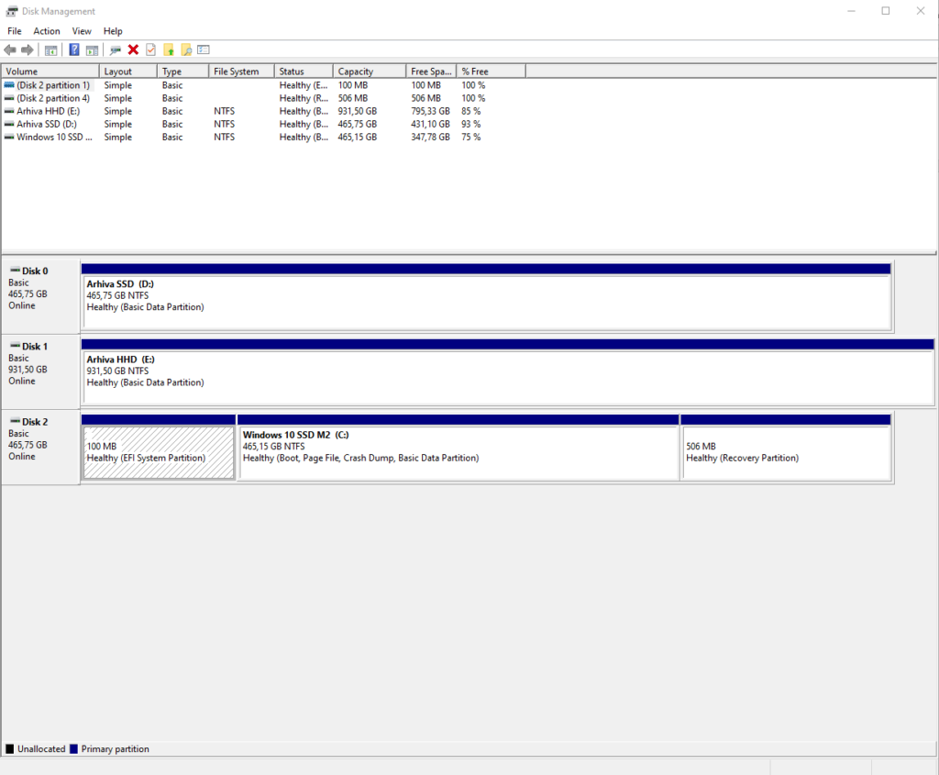Screen dimensions: 939x775
Task: Sort by the Volume column header
Action: (50, 72)
